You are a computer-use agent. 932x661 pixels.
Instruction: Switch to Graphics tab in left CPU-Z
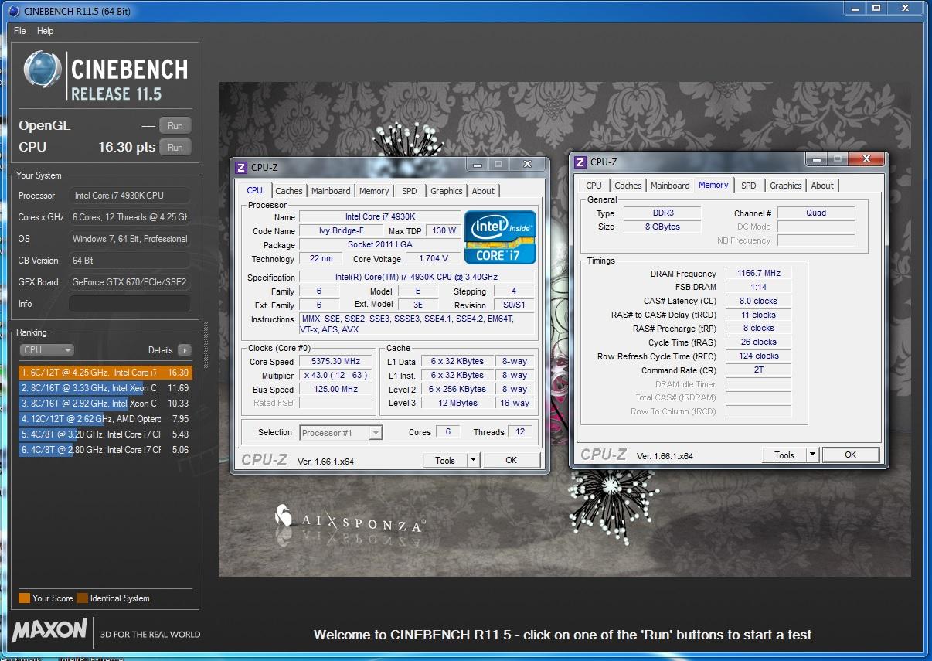click(x=447, y=191)
